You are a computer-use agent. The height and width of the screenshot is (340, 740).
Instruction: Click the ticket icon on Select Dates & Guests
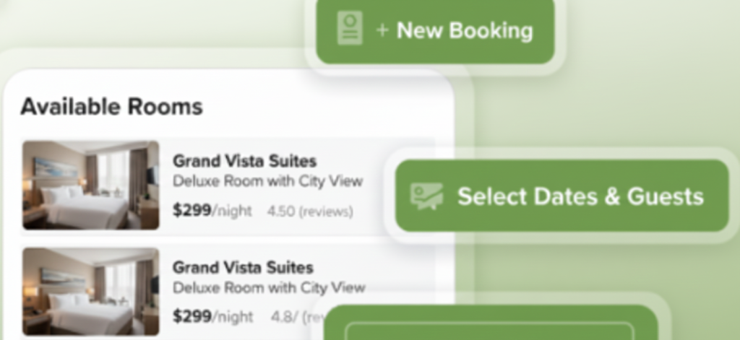pos(426,196)
